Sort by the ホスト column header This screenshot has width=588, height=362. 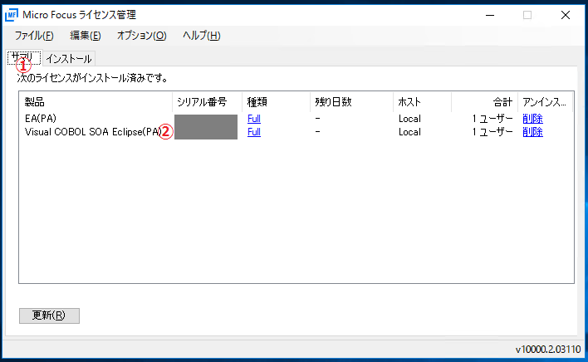(x=422, y=102)
